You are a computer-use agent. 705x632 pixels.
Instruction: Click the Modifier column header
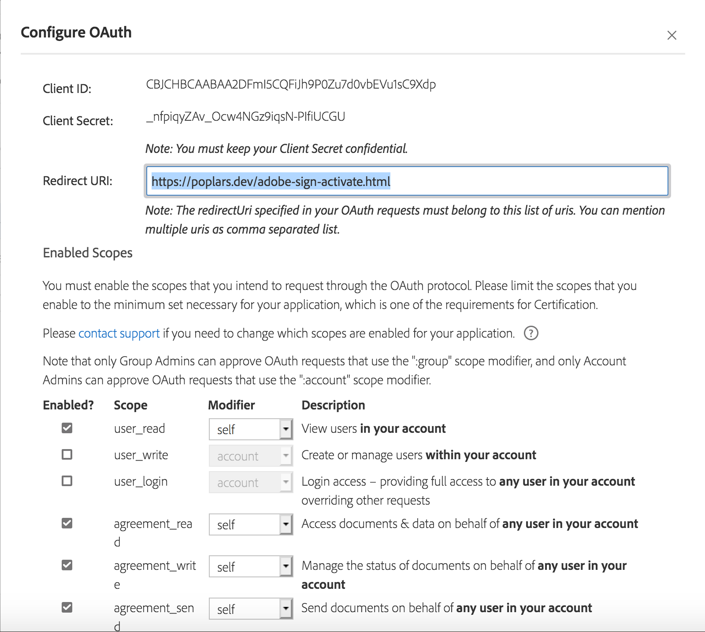(231, 405)
